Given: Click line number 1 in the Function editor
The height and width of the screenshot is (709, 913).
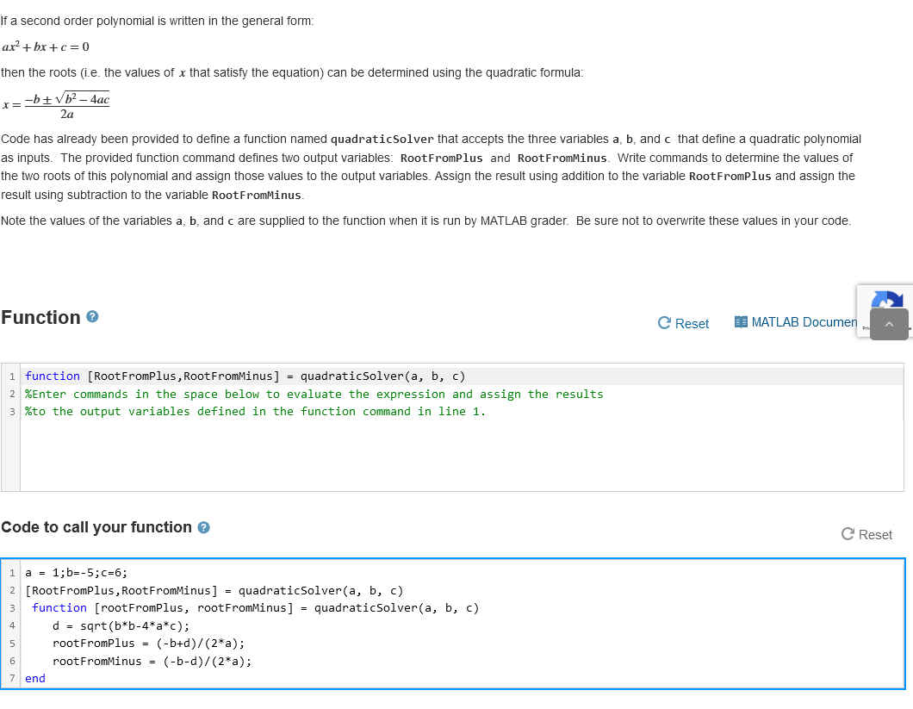Looking at the screenshot, I should 11,376.
